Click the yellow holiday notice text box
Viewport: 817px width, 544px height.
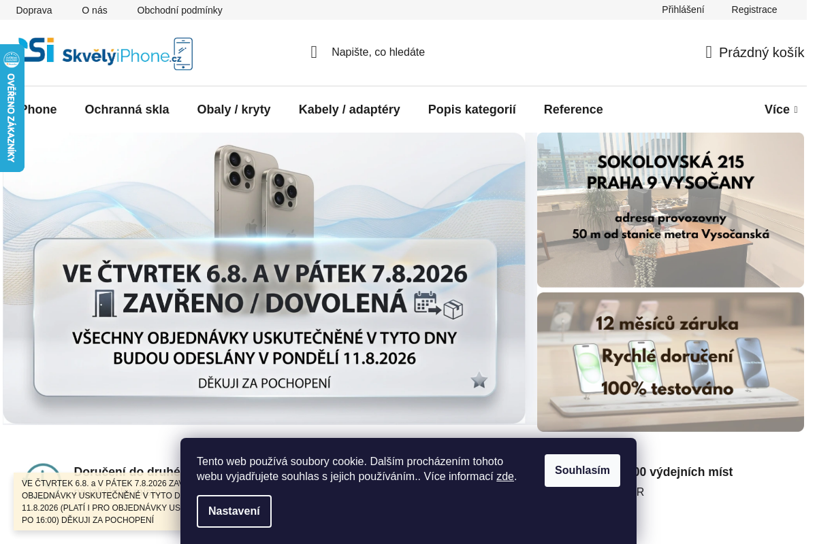tap(97, 502)
